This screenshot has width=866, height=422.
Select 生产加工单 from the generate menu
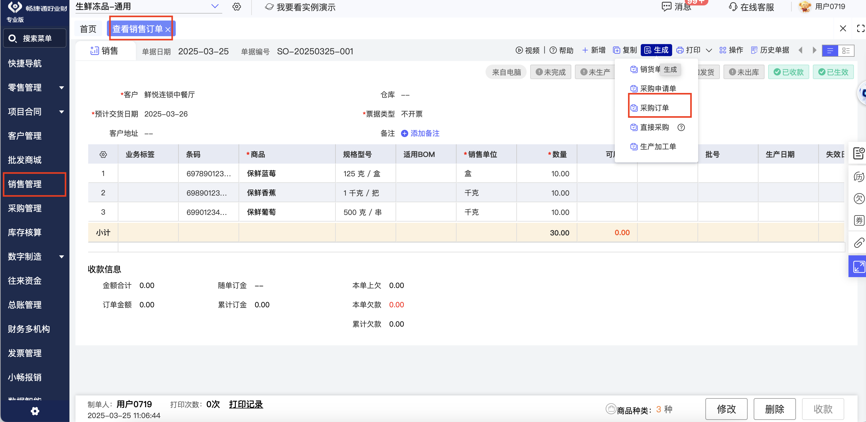point(653,146)
